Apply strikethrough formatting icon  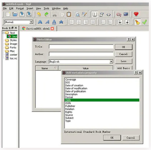61,22
